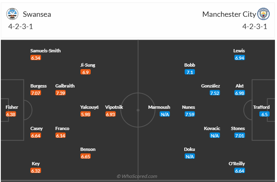Image resolution: width=277 pixels, height=182 pixels.
Task: Click Galbraith's 7.39 rating badge
Action: pos(61,93)
